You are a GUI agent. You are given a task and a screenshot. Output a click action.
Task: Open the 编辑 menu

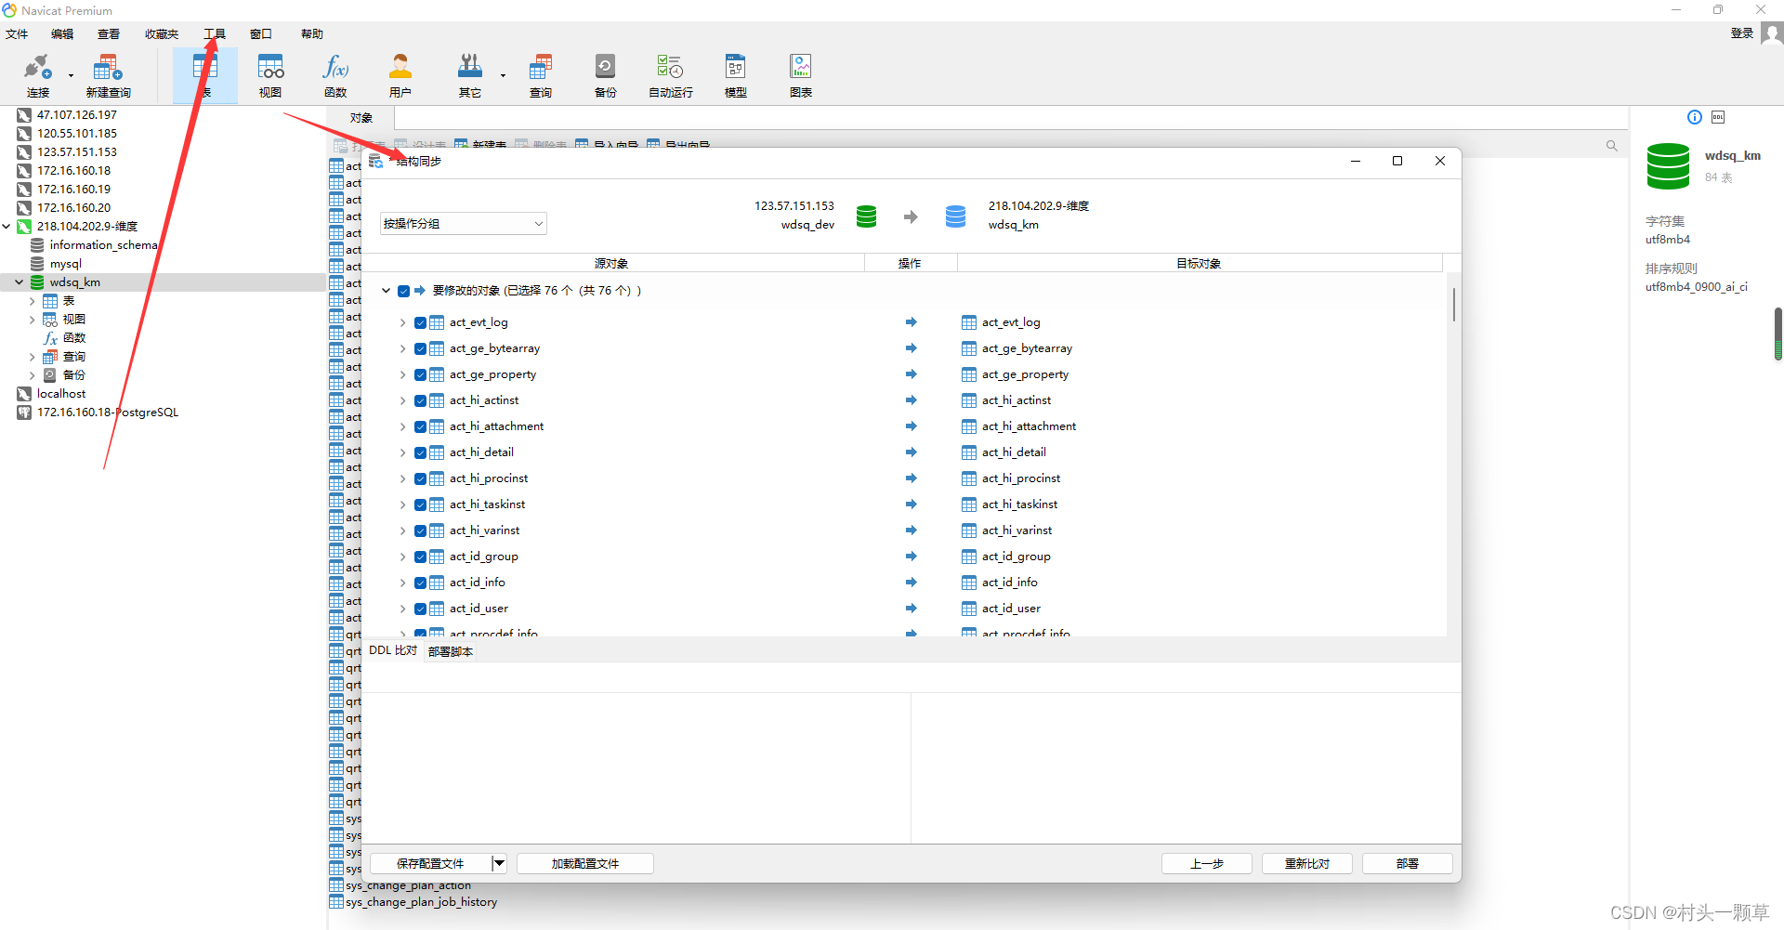(x=62, y=34)
